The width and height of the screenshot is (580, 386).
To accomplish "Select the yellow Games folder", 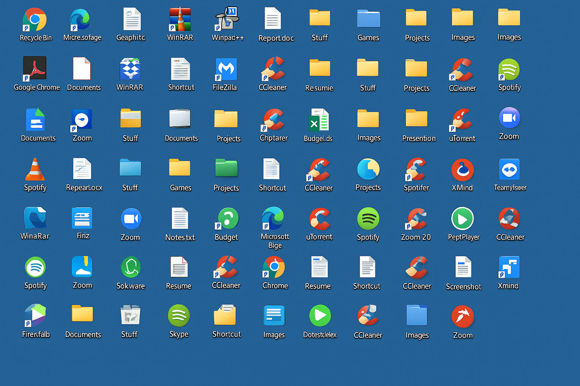I will click(180, 167).
